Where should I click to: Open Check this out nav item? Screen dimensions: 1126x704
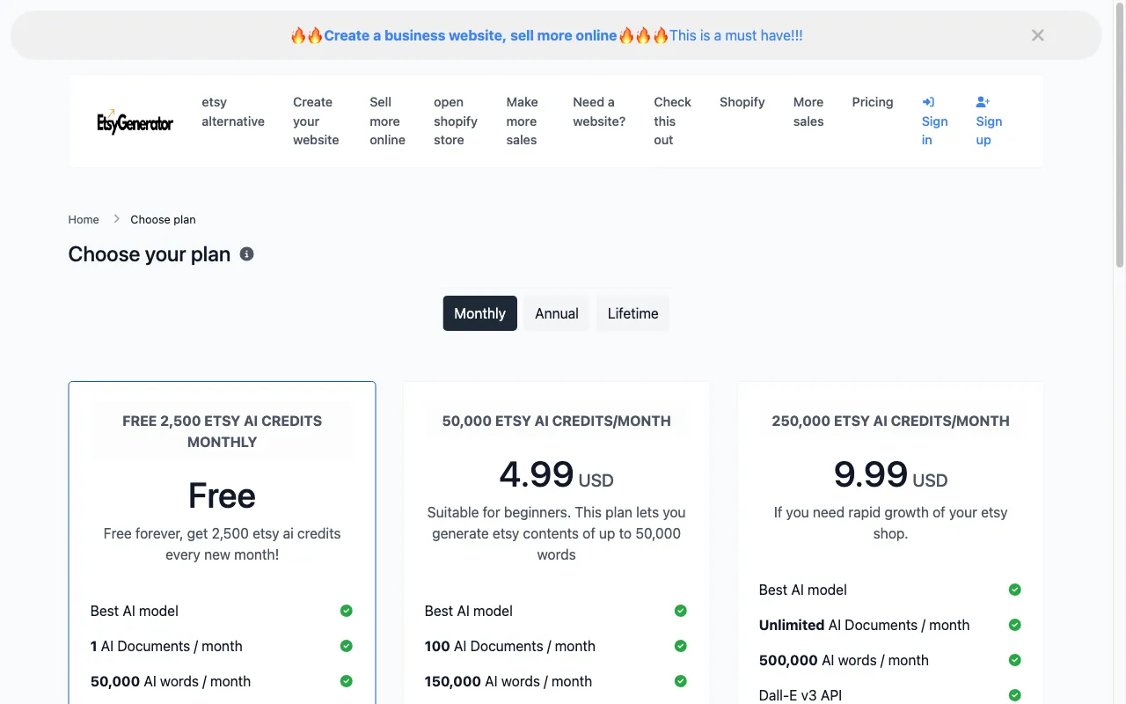(672, 121)
